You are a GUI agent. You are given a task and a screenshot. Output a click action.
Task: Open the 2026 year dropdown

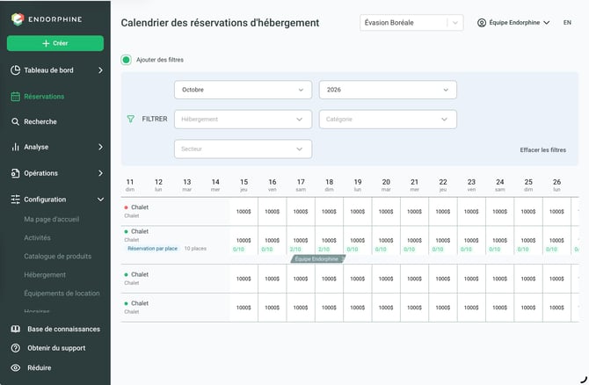[x=388, y=90]
